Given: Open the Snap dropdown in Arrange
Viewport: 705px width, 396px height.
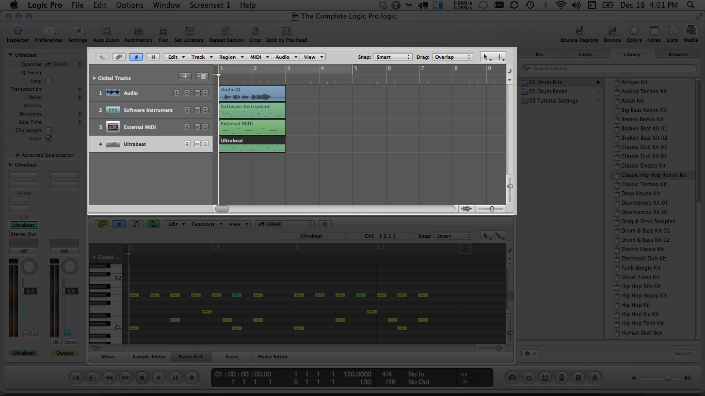Looking at the screenshot, I should [x=393, y=57].
